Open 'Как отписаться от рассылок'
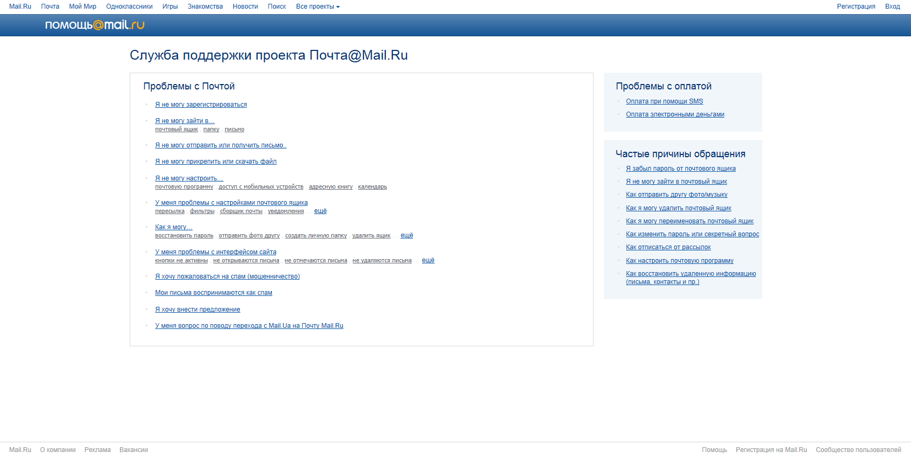The height and width of the screenshot is (458, 911). [x=668, y=247]
